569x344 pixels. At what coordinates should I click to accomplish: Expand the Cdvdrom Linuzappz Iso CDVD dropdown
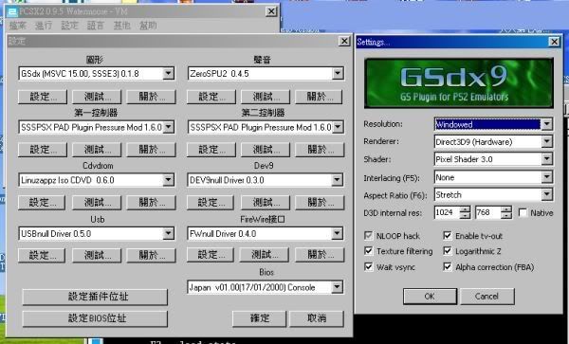tap(168, 180)
